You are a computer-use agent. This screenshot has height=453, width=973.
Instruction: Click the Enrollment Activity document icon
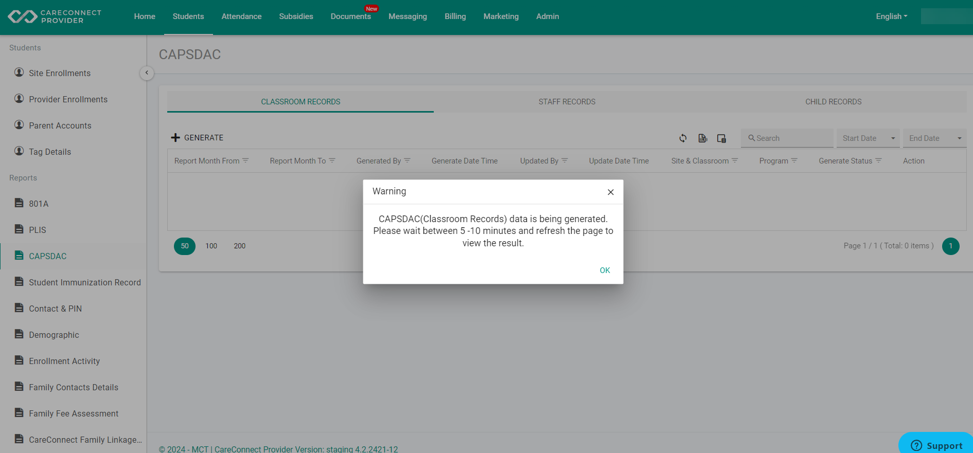point(19,360)
